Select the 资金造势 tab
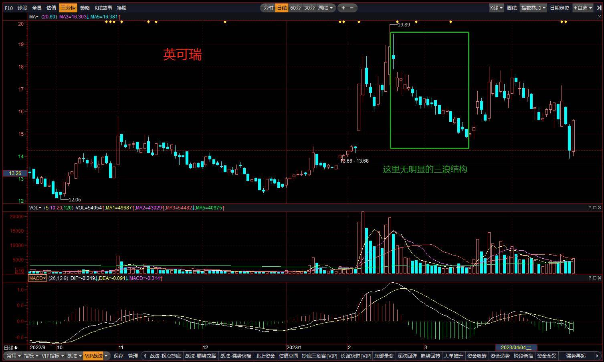This screenshot has height=362, width=604. (x=500, y=356)
